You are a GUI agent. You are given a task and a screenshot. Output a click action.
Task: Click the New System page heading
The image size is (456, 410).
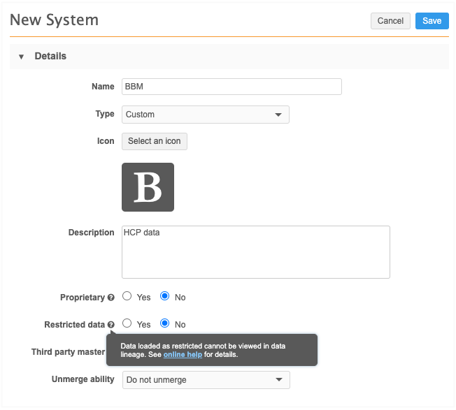pyautogui.click(x=55, y=20)
